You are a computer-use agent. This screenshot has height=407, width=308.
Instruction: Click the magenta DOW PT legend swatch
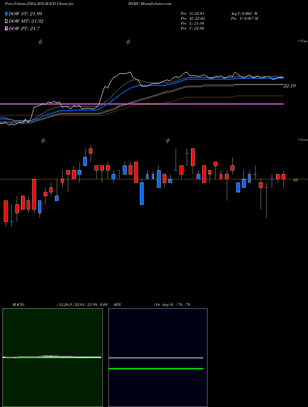(6, 28)
